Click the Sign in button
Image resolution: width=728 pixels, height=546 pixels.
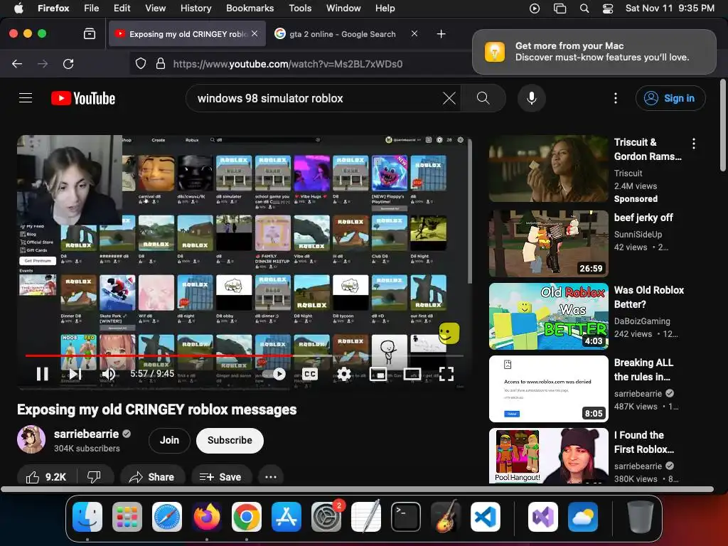point(671,98)
